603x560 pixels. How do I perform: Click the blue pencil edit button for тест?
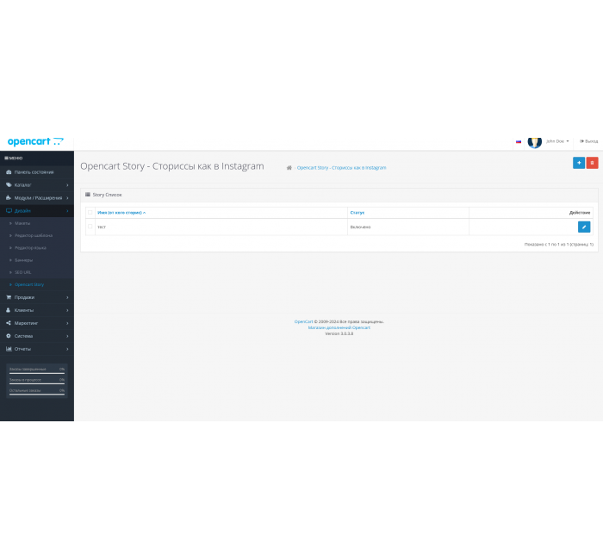coord(584,227)
